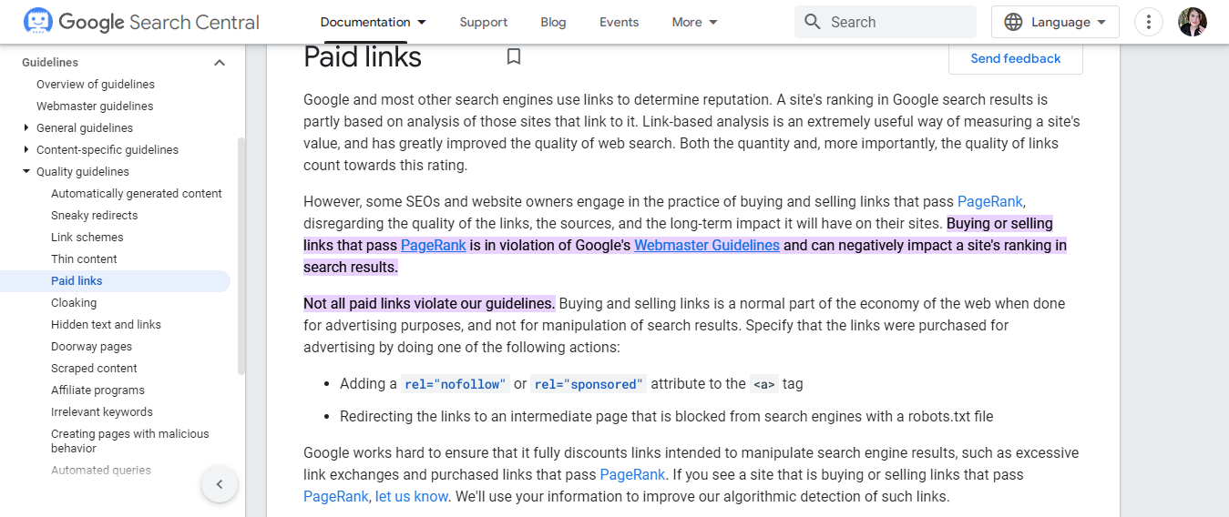Collapse Quality guidelines tree item

tap(26, 171)
